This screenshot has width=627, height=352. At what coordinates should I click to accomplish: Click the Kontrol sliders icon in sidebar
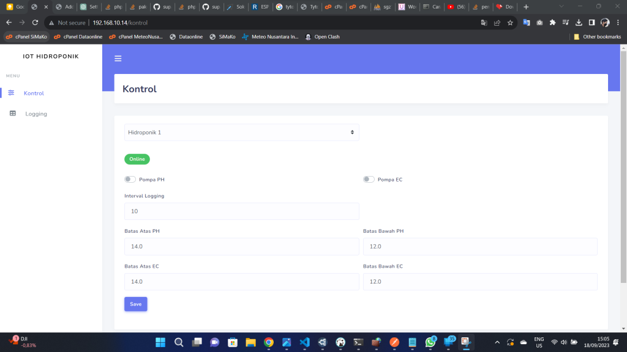11,93
